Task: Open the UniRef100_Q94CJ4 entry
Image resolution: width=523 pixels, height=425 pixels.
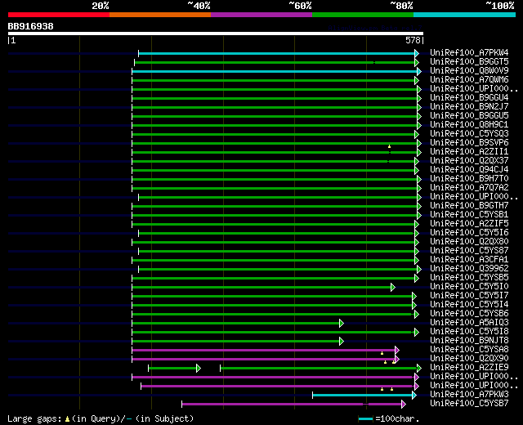Action: 469,169
